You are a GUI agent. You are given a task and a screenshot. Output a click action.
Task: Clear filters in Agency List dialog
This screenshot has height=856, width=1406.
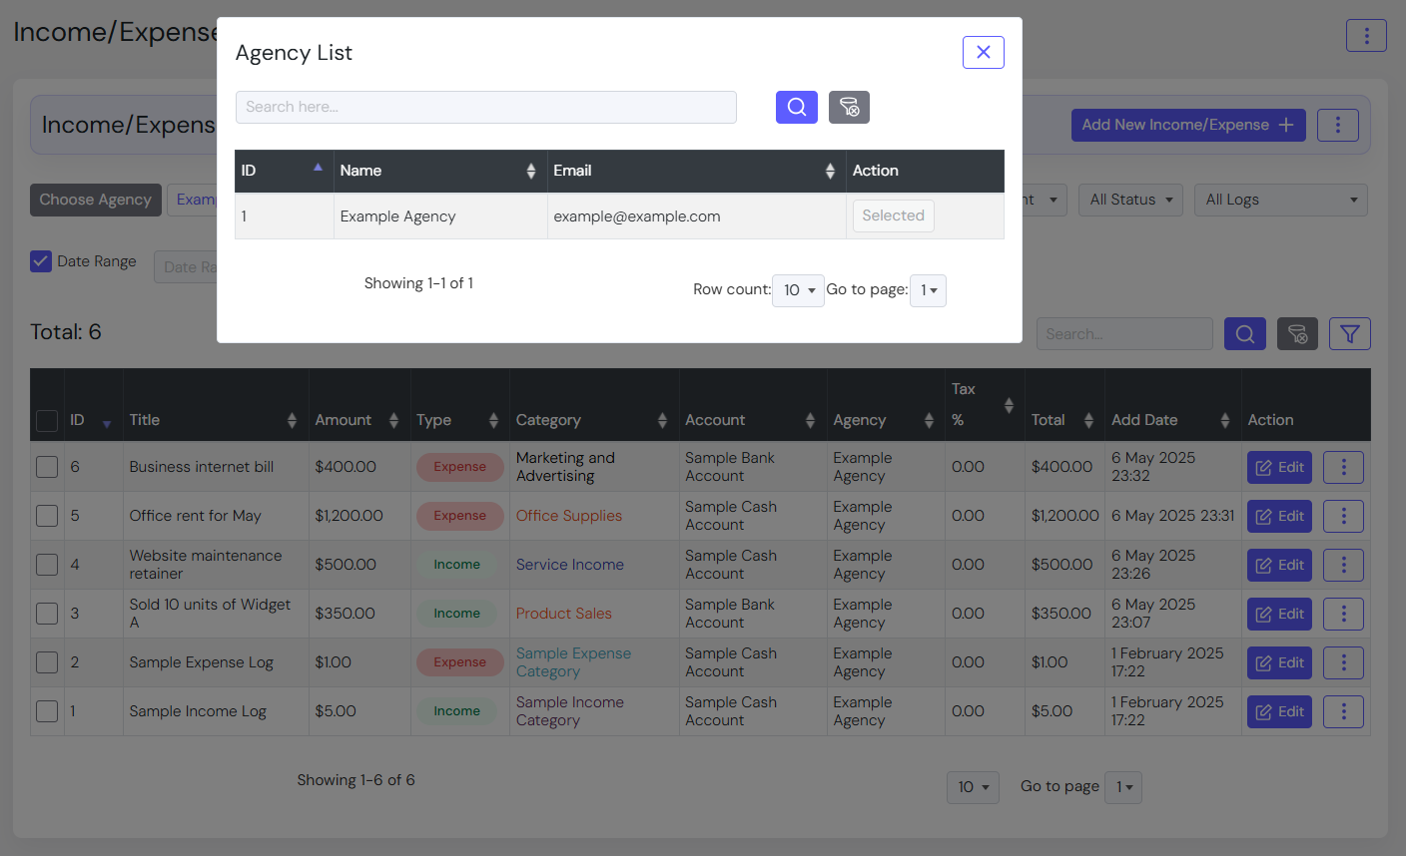(x=849, y=107)
